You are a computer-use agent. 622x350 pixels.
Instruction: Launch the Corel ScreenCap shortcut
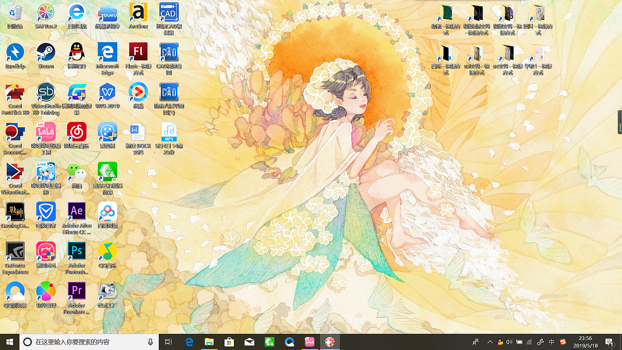tap(15, 139)
